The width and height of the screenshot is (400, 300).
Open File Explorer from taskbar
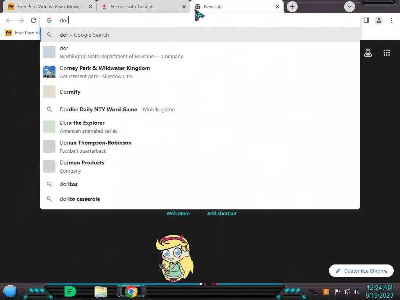click(x=101, y=292)
